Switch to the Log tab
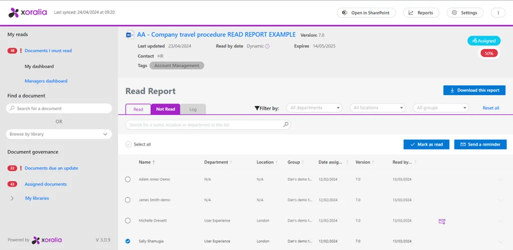This screenshot has height=250, width=513. (193, 109)
